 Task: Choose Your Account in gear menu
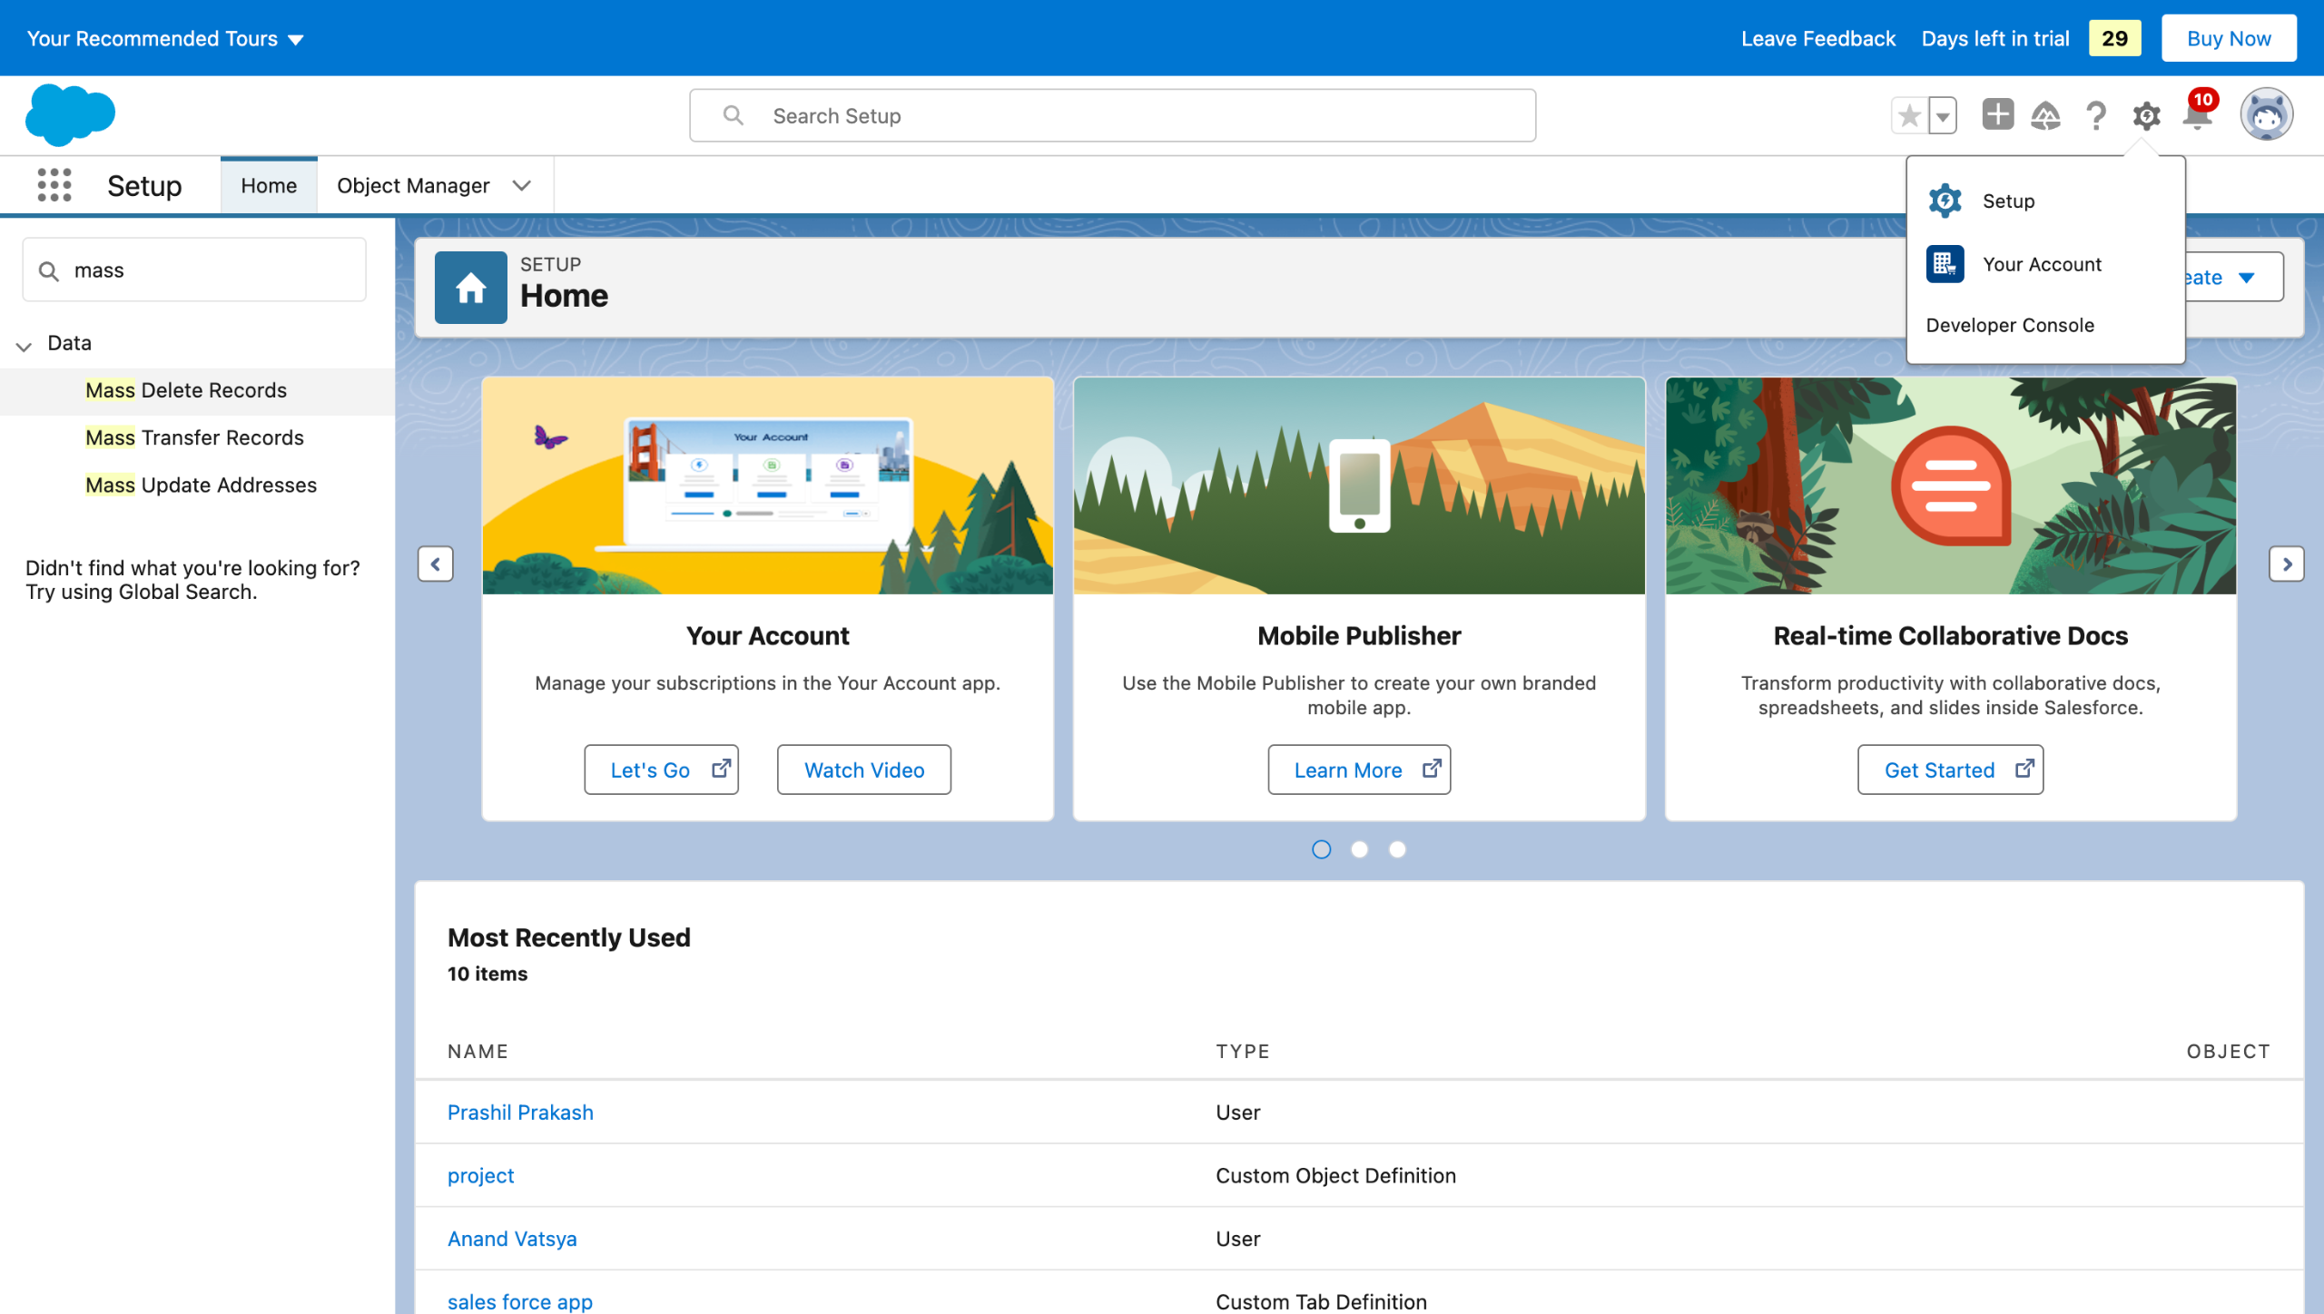click(2042, 264)
